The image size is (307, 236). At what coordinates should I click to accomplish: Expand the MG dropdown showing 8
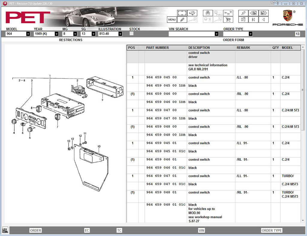[x=75, y=34]
